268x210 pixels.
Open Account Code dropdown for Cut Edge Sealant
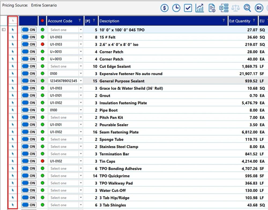(x=81, y=66)
